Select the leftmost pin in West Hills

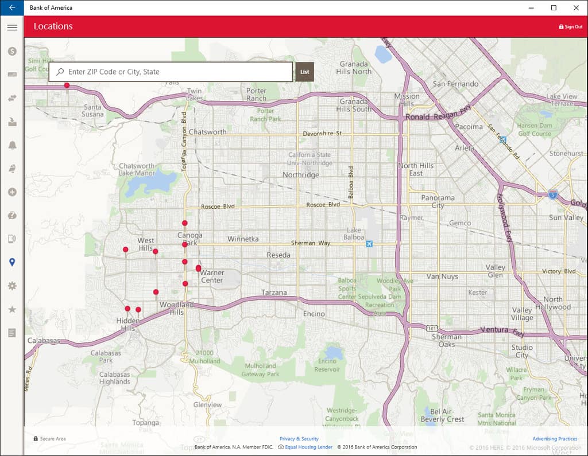[126, 249]
